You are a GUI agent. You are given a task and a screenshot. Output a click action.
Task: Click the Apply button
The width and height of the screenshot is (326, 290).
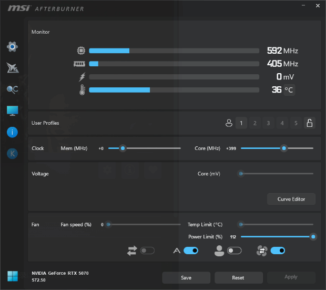[291, 277]
